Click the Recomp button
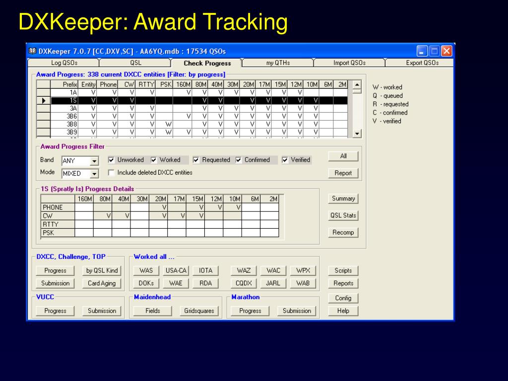This screenshot has height=381, width=508. (343, 232)
